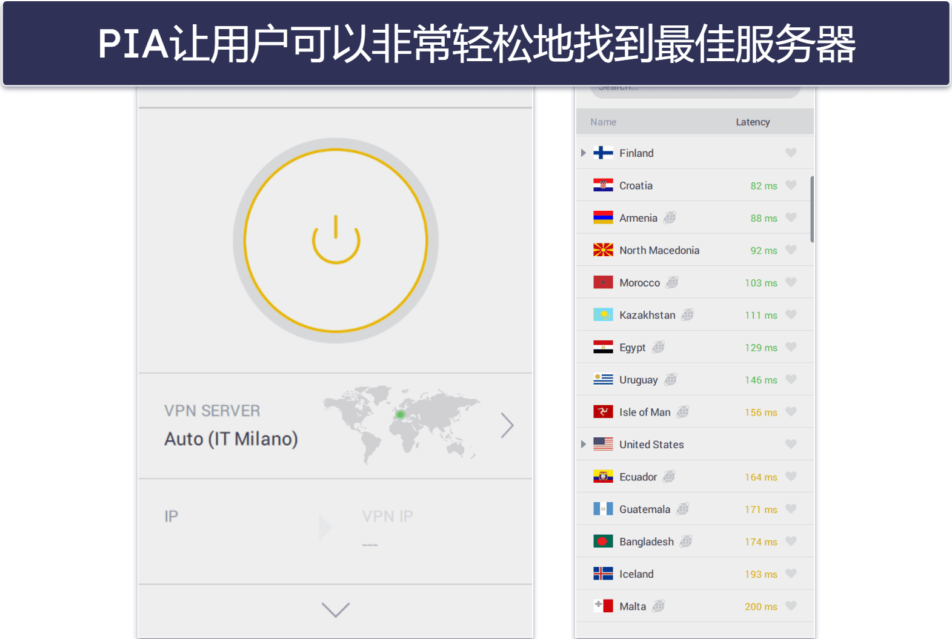This screenshot has height=639, width=952.
Task: Click the geo-located globe icon beside Uruguay
Action: click(670, 380)
